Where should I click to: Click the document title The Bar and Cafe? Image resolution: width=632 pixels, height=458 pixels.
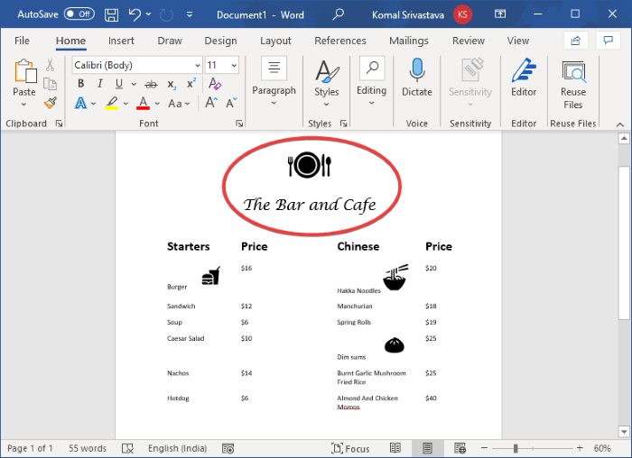click(310, 205)
